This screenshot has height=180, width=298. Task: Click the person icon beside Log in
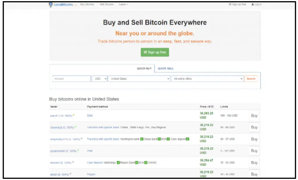point(253,4)
